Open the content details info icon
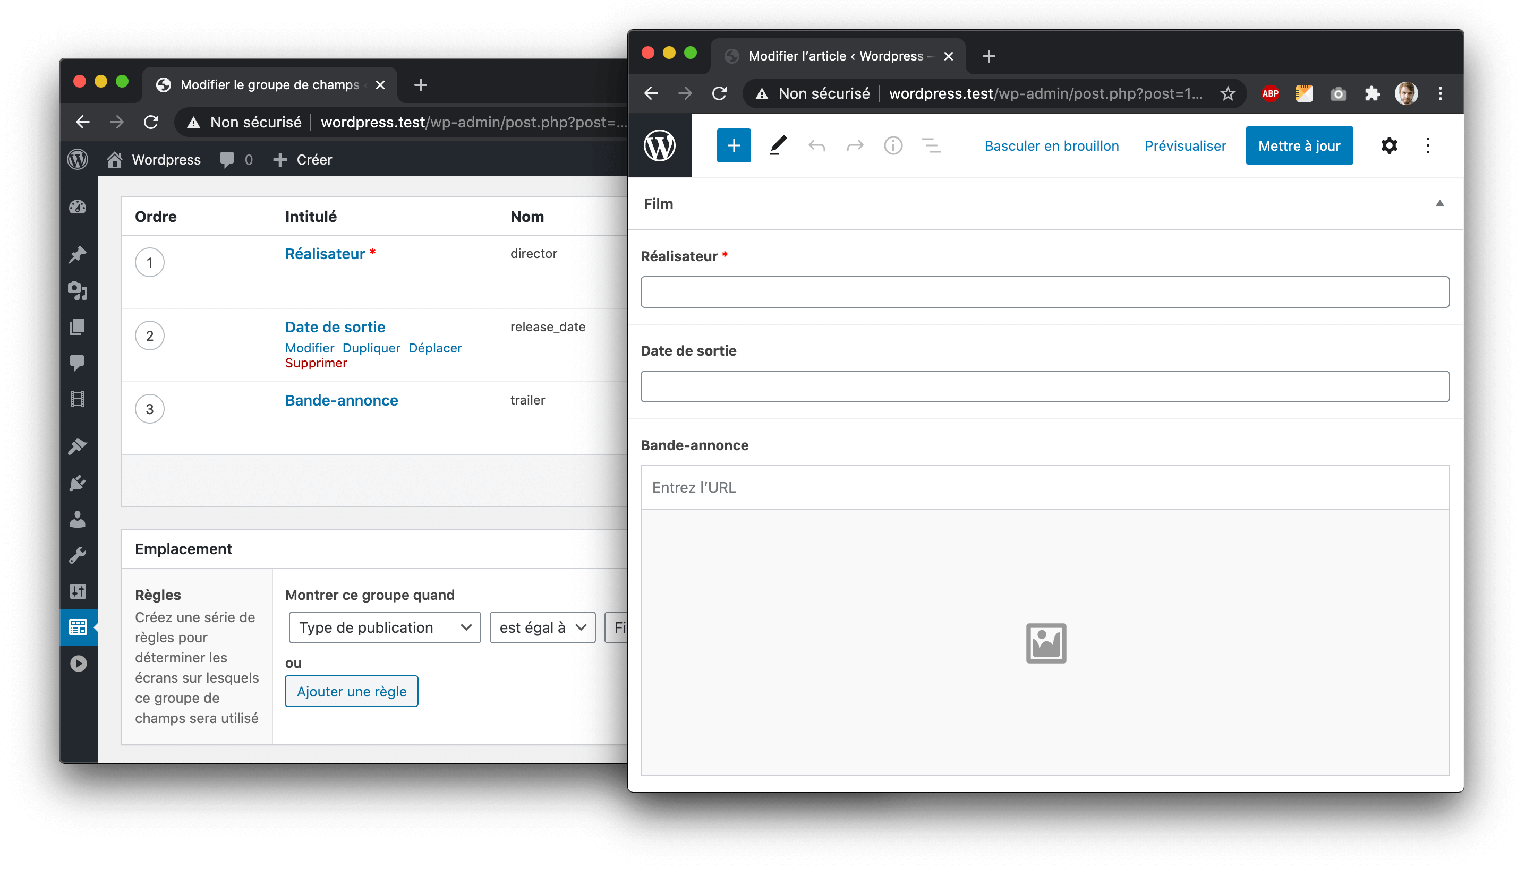Screen dimensions: 1517x869 pyautogui.click(x=892, y=145)
